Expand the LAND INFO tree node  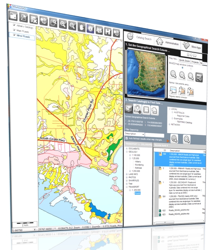click(x=126, y=174)
